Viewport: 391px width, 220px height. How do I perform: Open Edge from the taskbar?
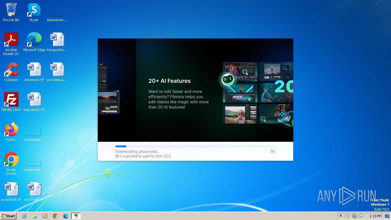[66, 216]
